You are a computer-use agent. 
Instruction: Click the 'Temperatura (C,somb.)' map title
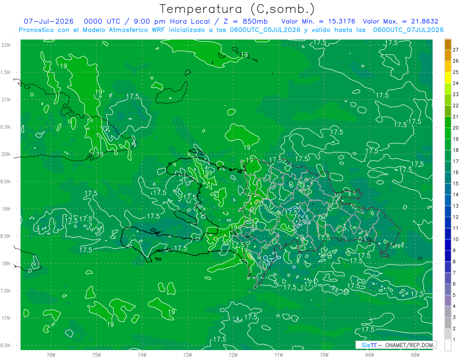click(237, 9)
